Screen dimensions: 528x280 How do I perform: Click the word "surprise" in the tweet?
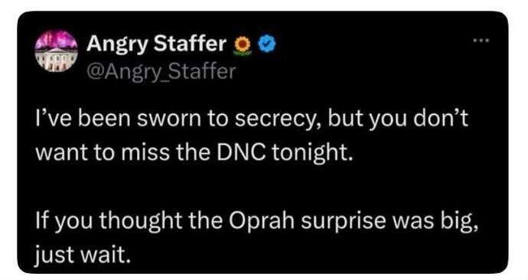pyautogui.click(x=343, y=222)
